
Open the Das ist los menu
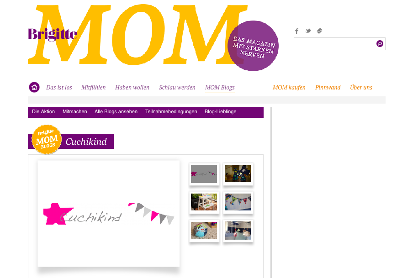click(59, 88)
